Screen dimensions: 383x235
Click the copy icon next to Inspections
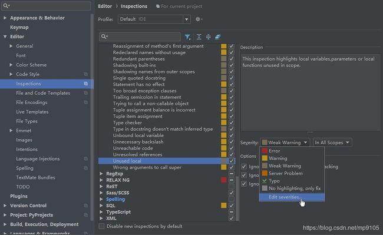[86, 84]
